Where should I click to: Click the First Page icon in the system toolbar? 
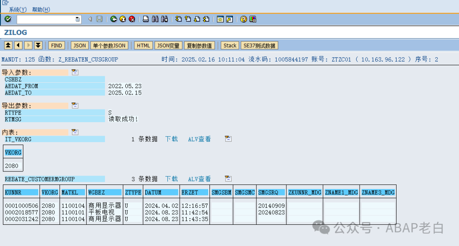point(178,19)
